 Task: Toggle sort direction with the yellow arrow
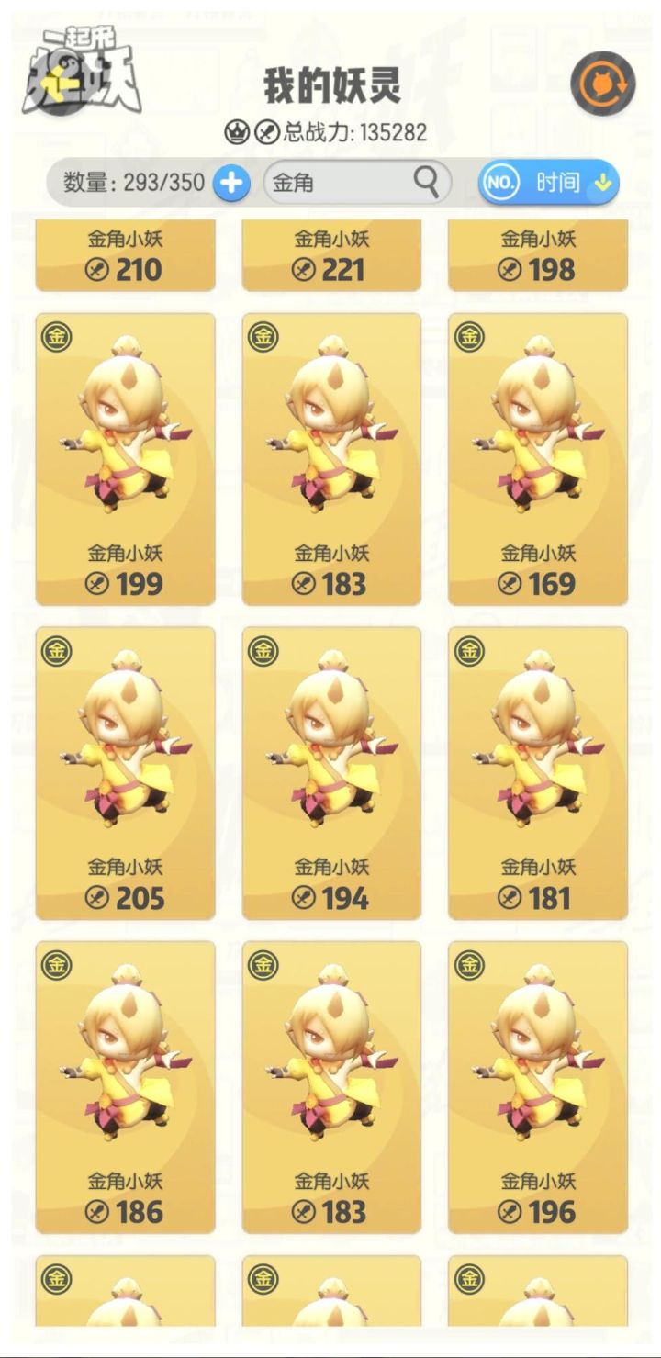(602, 183)
